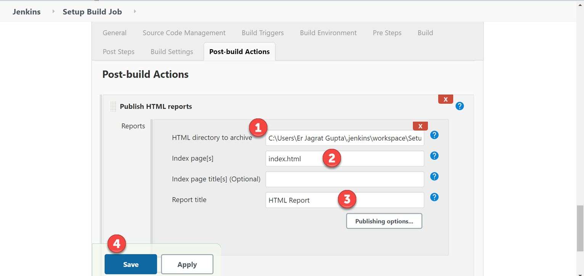Viewport: 584px width, 276px height.
Task: Open help for Index page title[s] (Optional)
Action: click(434, 176)
